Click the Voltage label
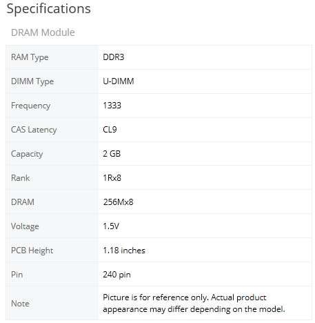315x323 pixels. 25,226
